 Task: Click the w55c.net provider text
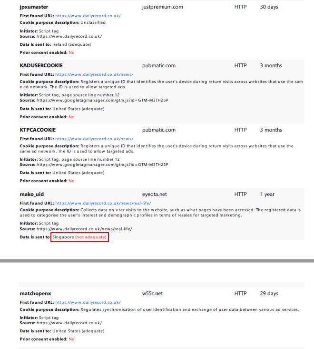pyautogui.click(x=152, y=293)
